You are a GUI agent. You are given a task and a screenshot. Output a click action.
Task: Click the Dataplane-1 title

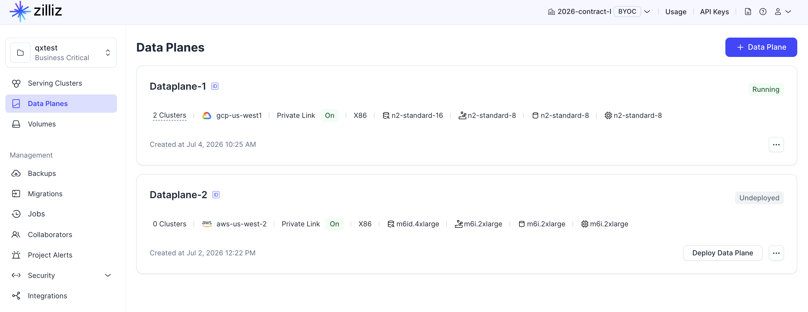178,86
